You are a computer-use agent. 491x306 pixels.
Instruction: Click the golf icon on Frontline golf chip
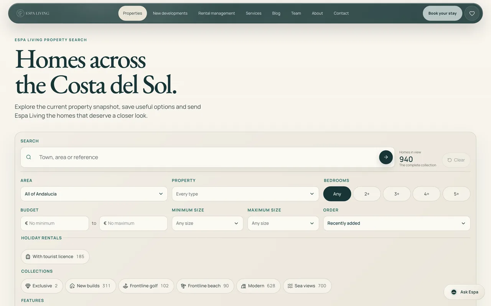point(125,286)
